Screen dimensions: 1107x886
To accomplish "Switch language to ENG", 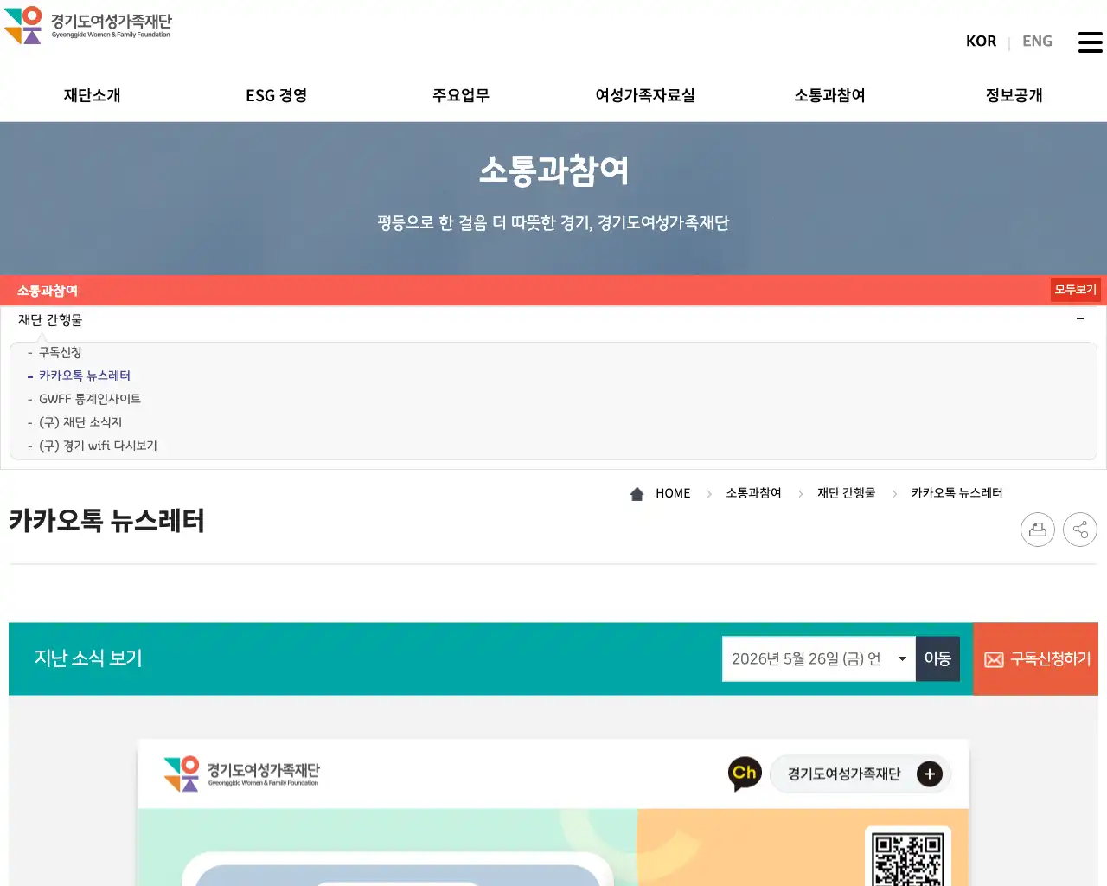I will 1037,42.
